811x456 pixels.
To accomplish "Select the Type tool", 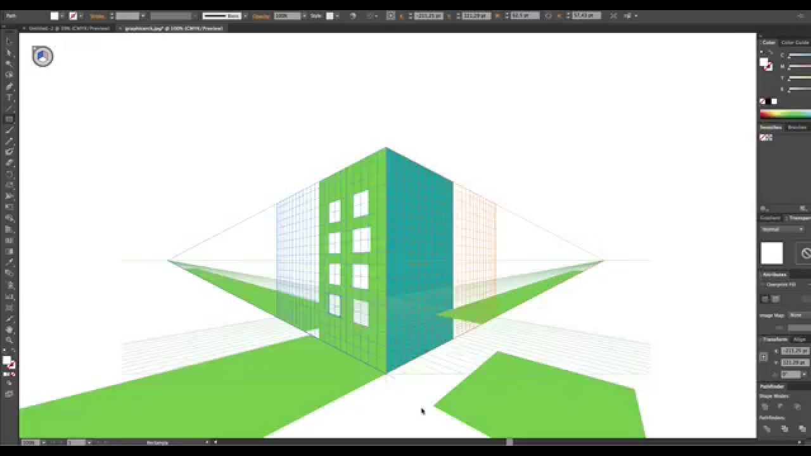I will coord(9,97).
